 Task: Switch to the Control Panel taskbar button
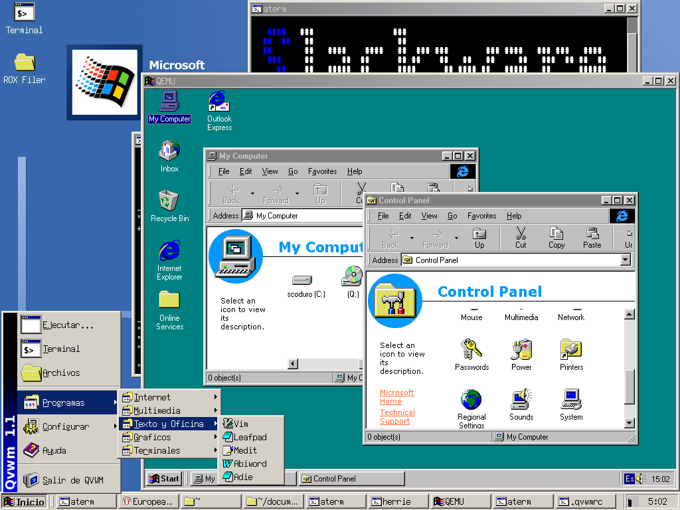[351, 479]
